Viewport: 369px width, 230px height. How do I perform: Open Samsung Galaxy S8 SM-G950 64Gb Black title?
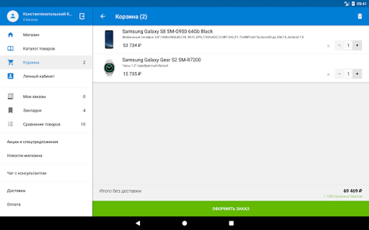coord(167,31)
